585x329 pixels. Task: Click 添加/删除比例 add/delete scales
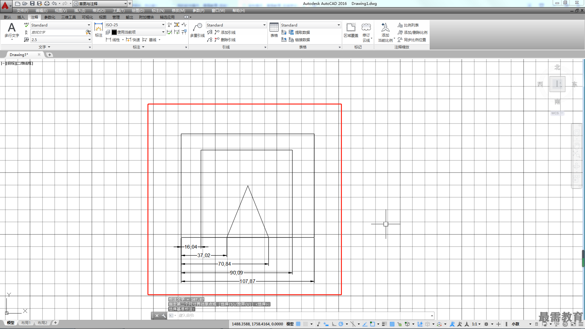click(x=413, y=33)
